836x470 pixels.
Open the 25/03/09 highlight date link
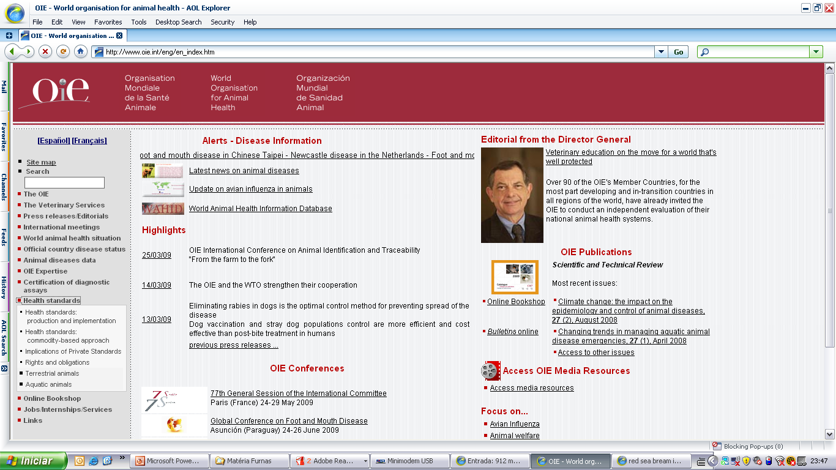click(157, 255)
